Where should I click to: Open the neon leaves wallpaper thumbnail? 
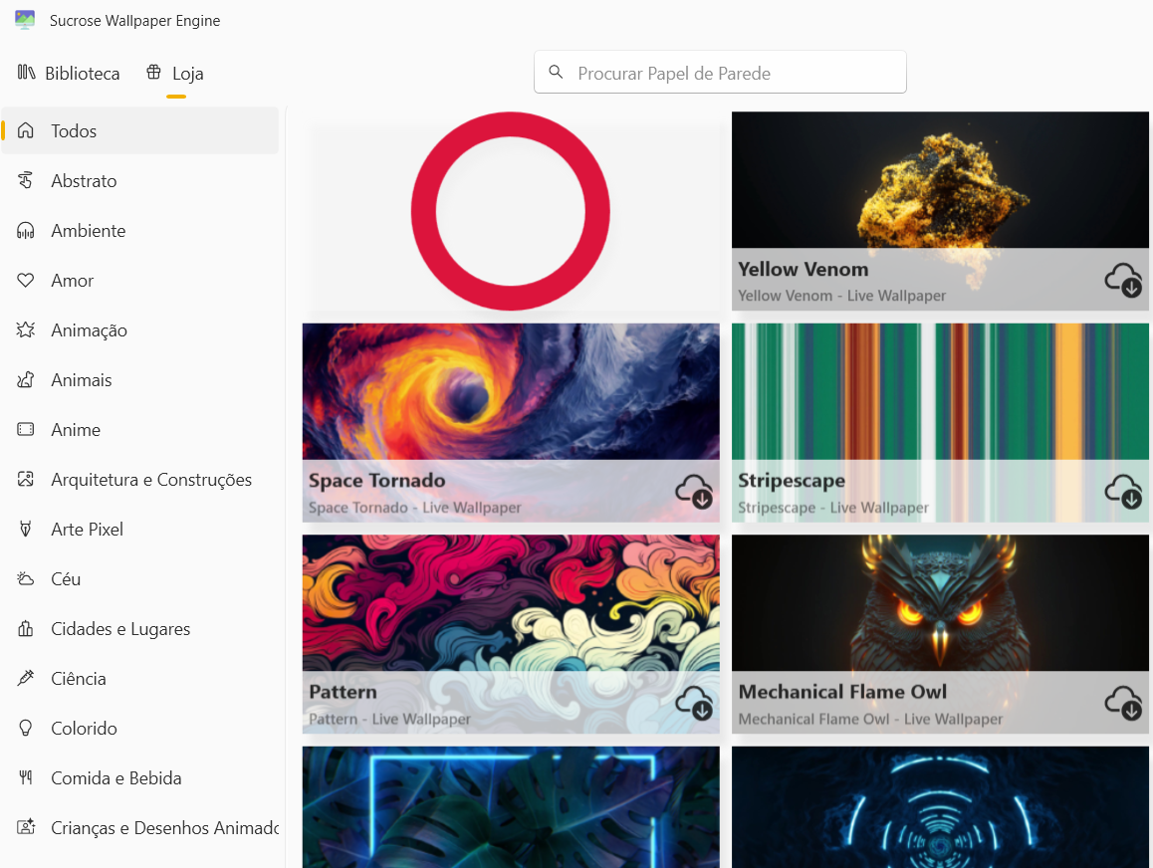coord(511,807)
